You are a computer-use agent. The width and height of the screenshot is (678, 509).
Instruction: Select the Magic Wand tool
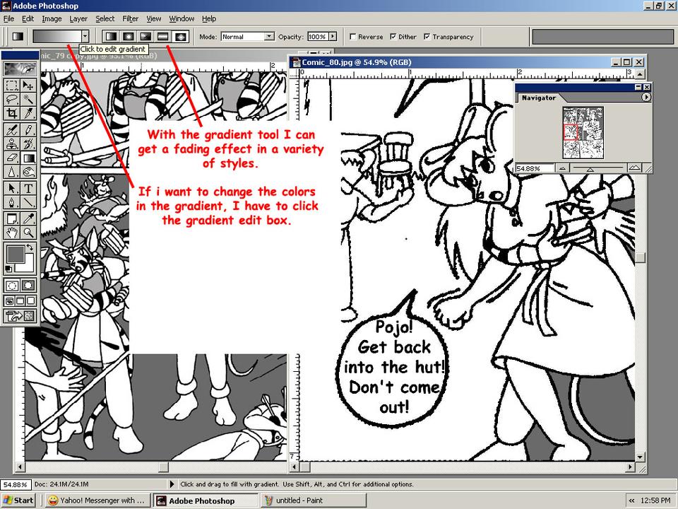pos(28,99)
